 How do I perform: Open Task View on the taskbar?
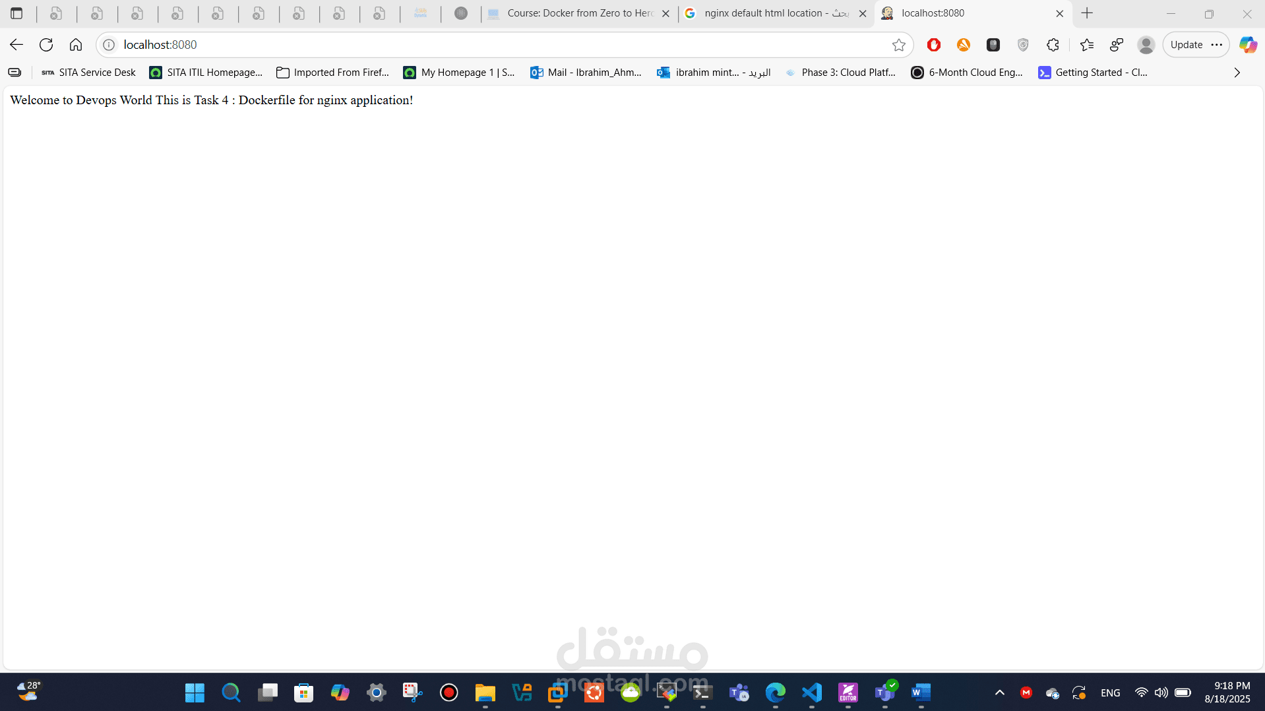pyautogui.click(x=267, y=693)
